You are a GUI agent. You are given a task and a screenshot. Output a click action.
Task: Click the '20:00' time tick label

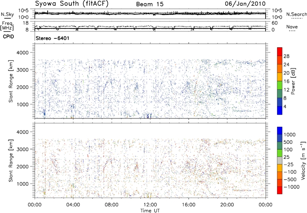coord(227,205)
